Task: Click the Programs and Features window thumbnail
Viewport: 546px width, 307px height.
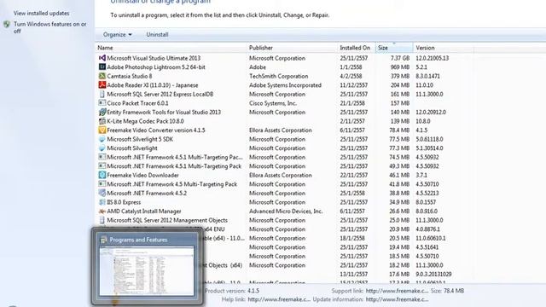Action: coord(147,271)
